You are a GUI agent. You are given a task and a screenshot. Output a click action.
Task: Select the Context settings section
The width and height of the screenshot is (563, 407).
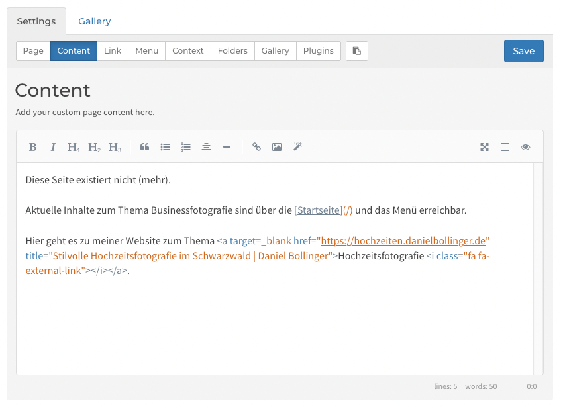(188, 51)
